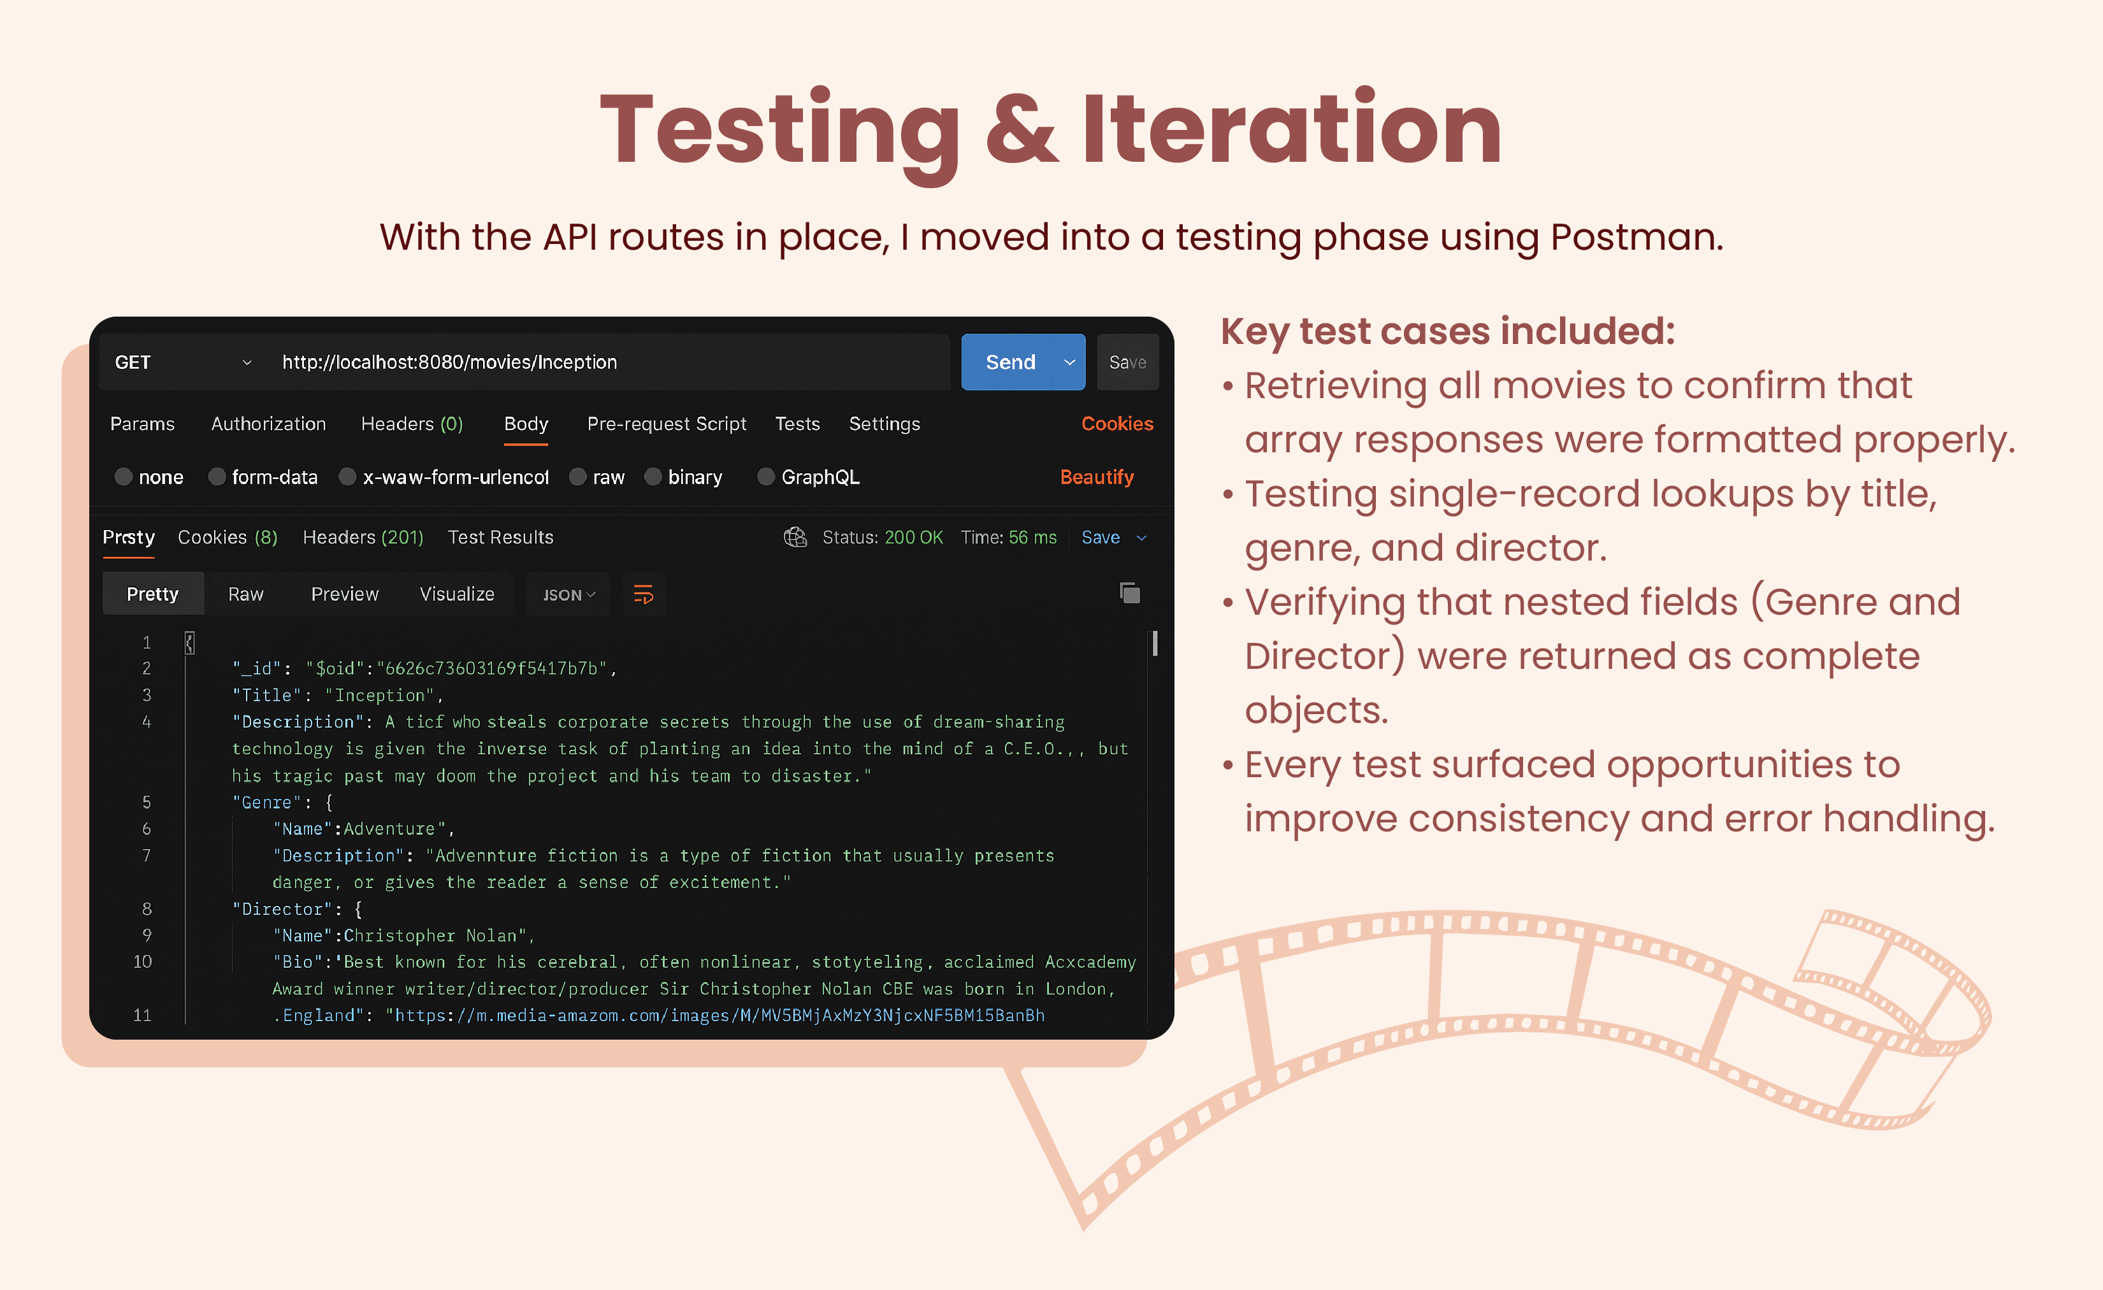This screenshot has width=2103, height=1290.
Task: Open the Send options dropdown arrow
Action: 1070,362
